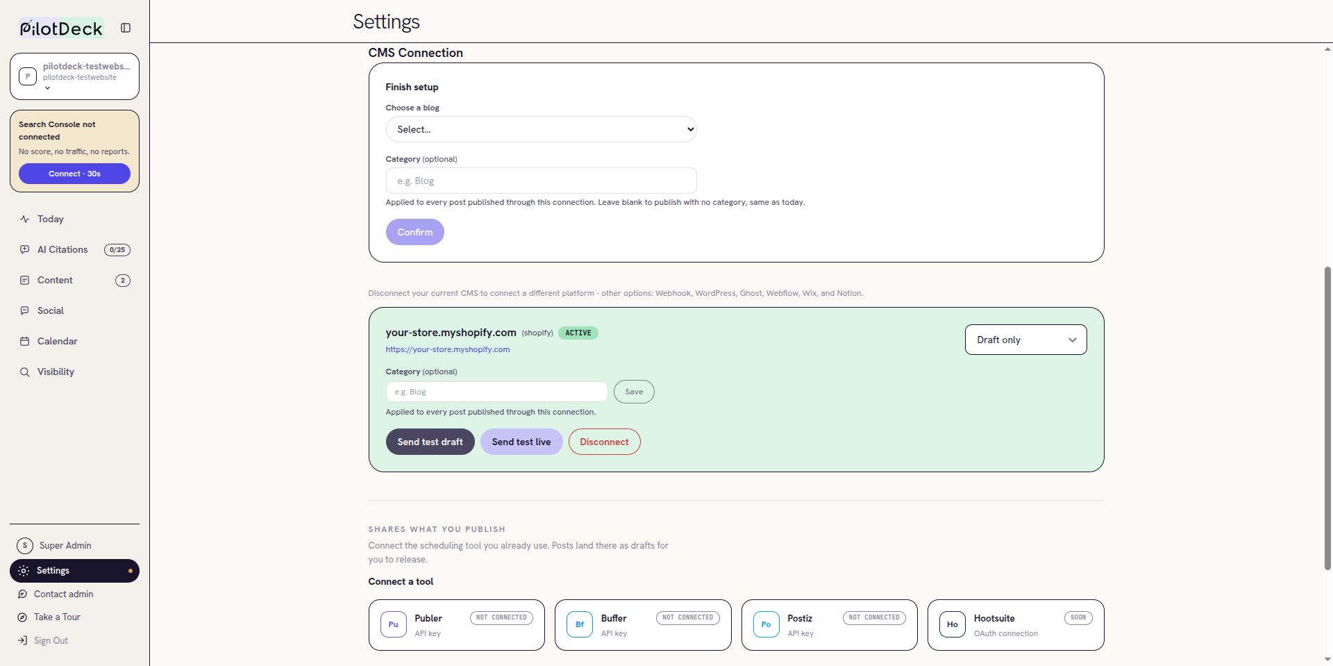This screenshot has width=1333, height=666.
Task: Open Visibility from the sidebar
Action: point(74,372)
